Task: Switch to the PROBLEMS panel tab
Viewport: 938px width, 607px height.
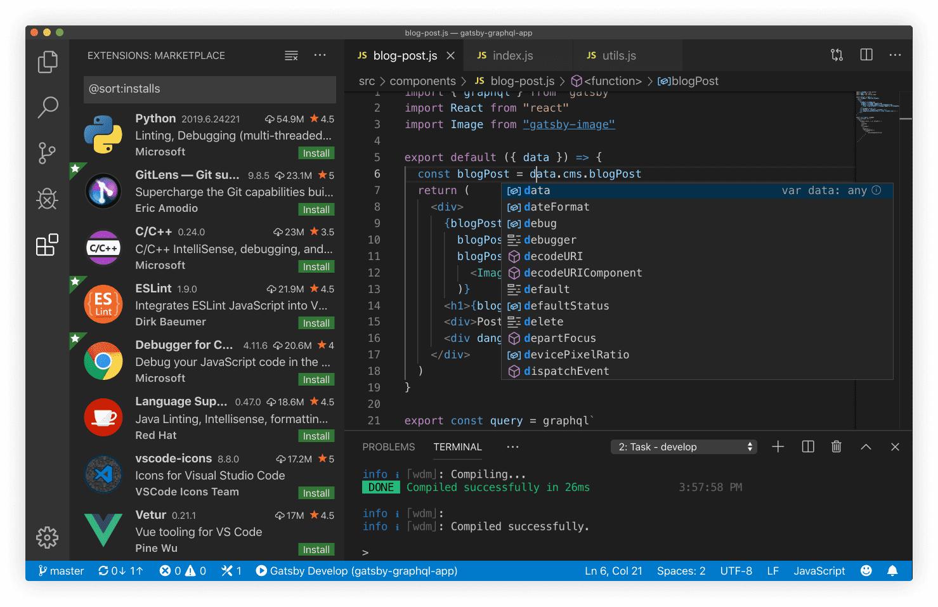Action: (388, 447)
